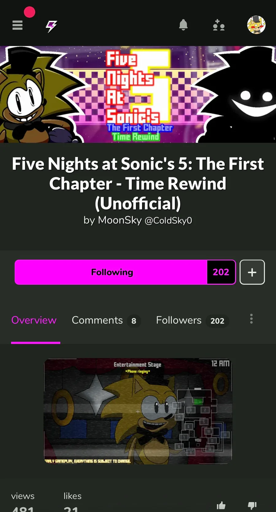276x512 pixels.
Task: Open the friend requests icon
Action: [219, 25]
